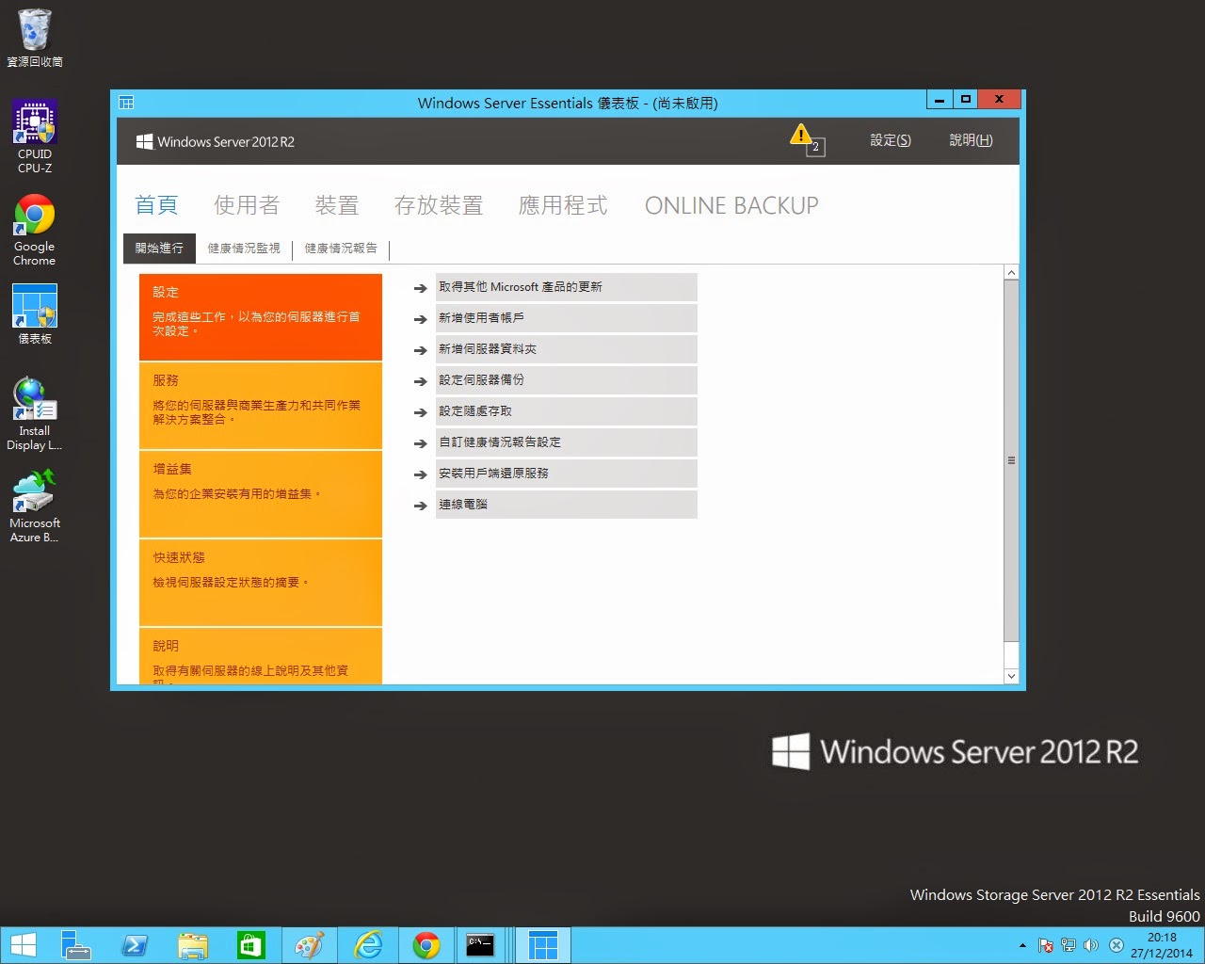This screenshot has width=1205, height=964.
Task: Select the 增益集 category tile
Action: tap(261, 494)
